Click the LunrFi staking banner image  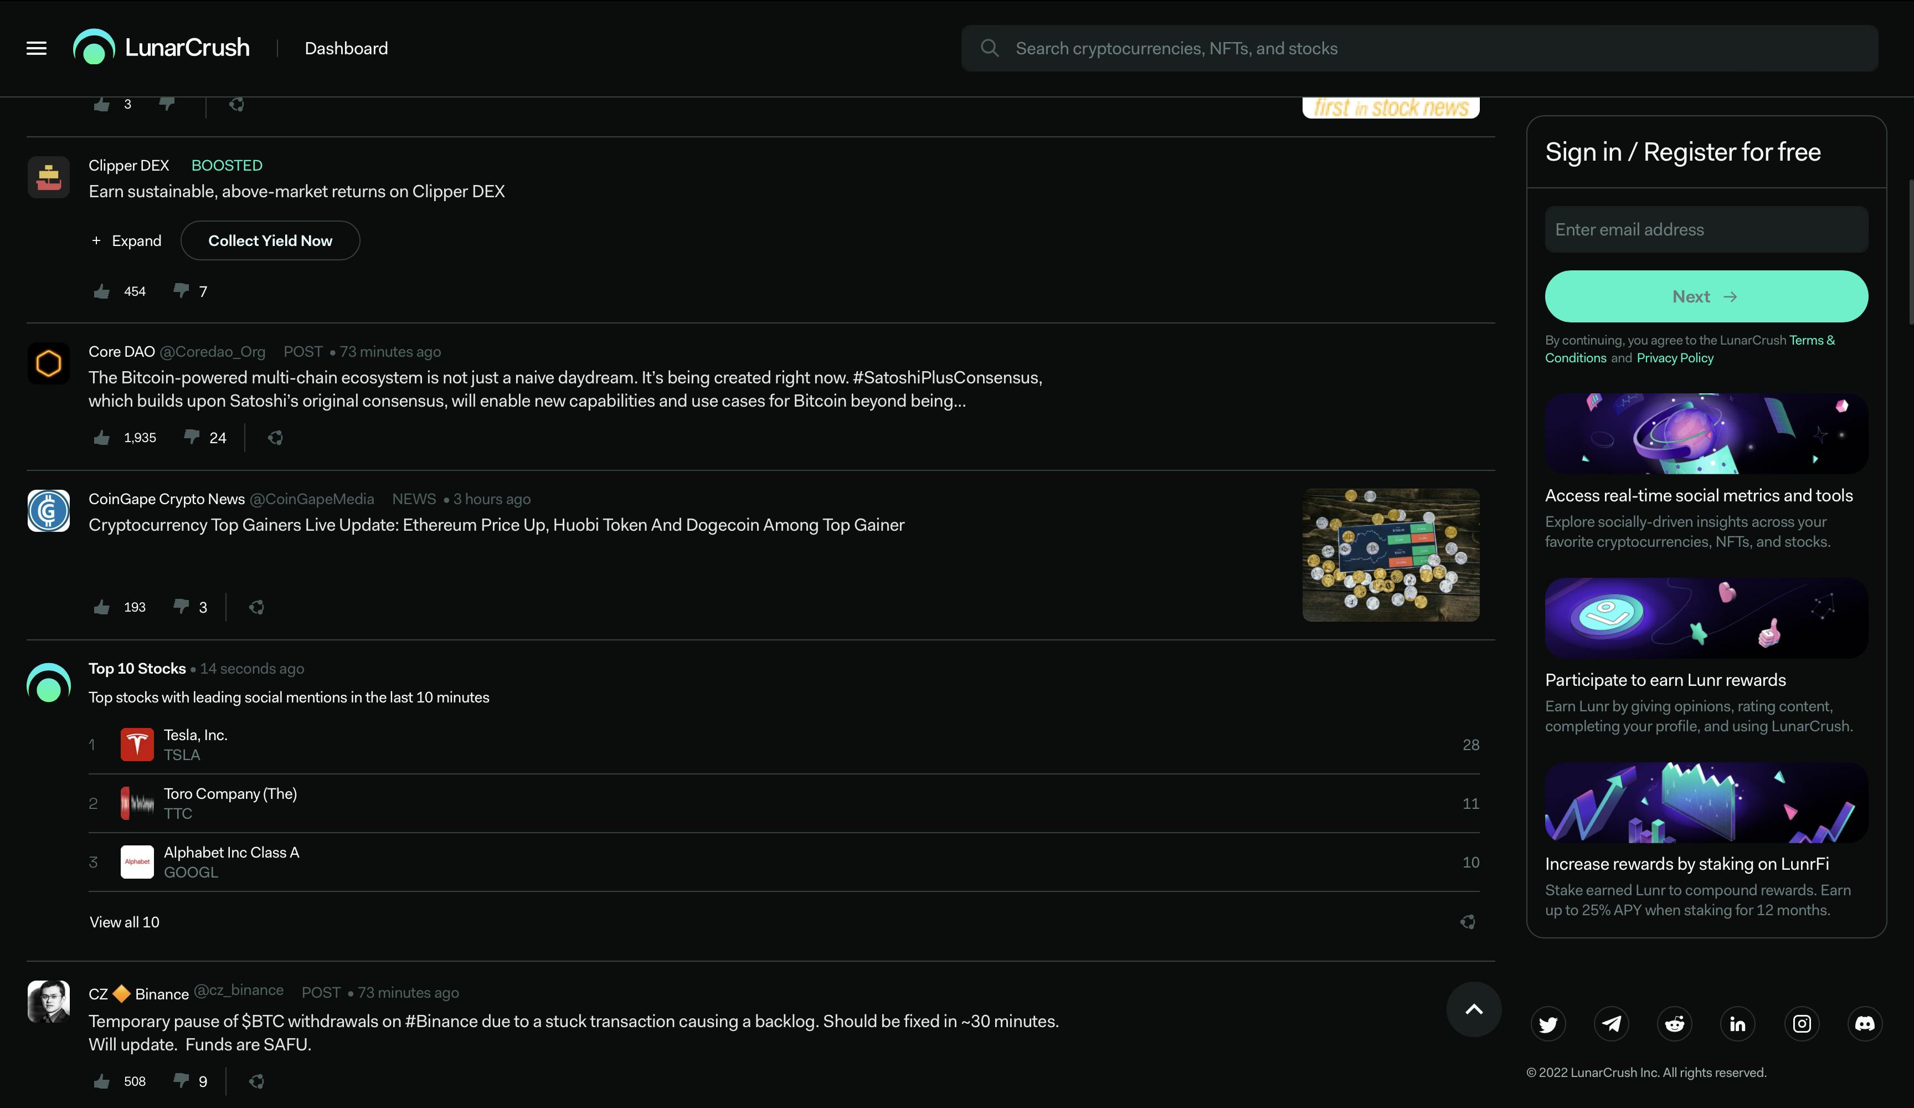tap(1706, 803)
